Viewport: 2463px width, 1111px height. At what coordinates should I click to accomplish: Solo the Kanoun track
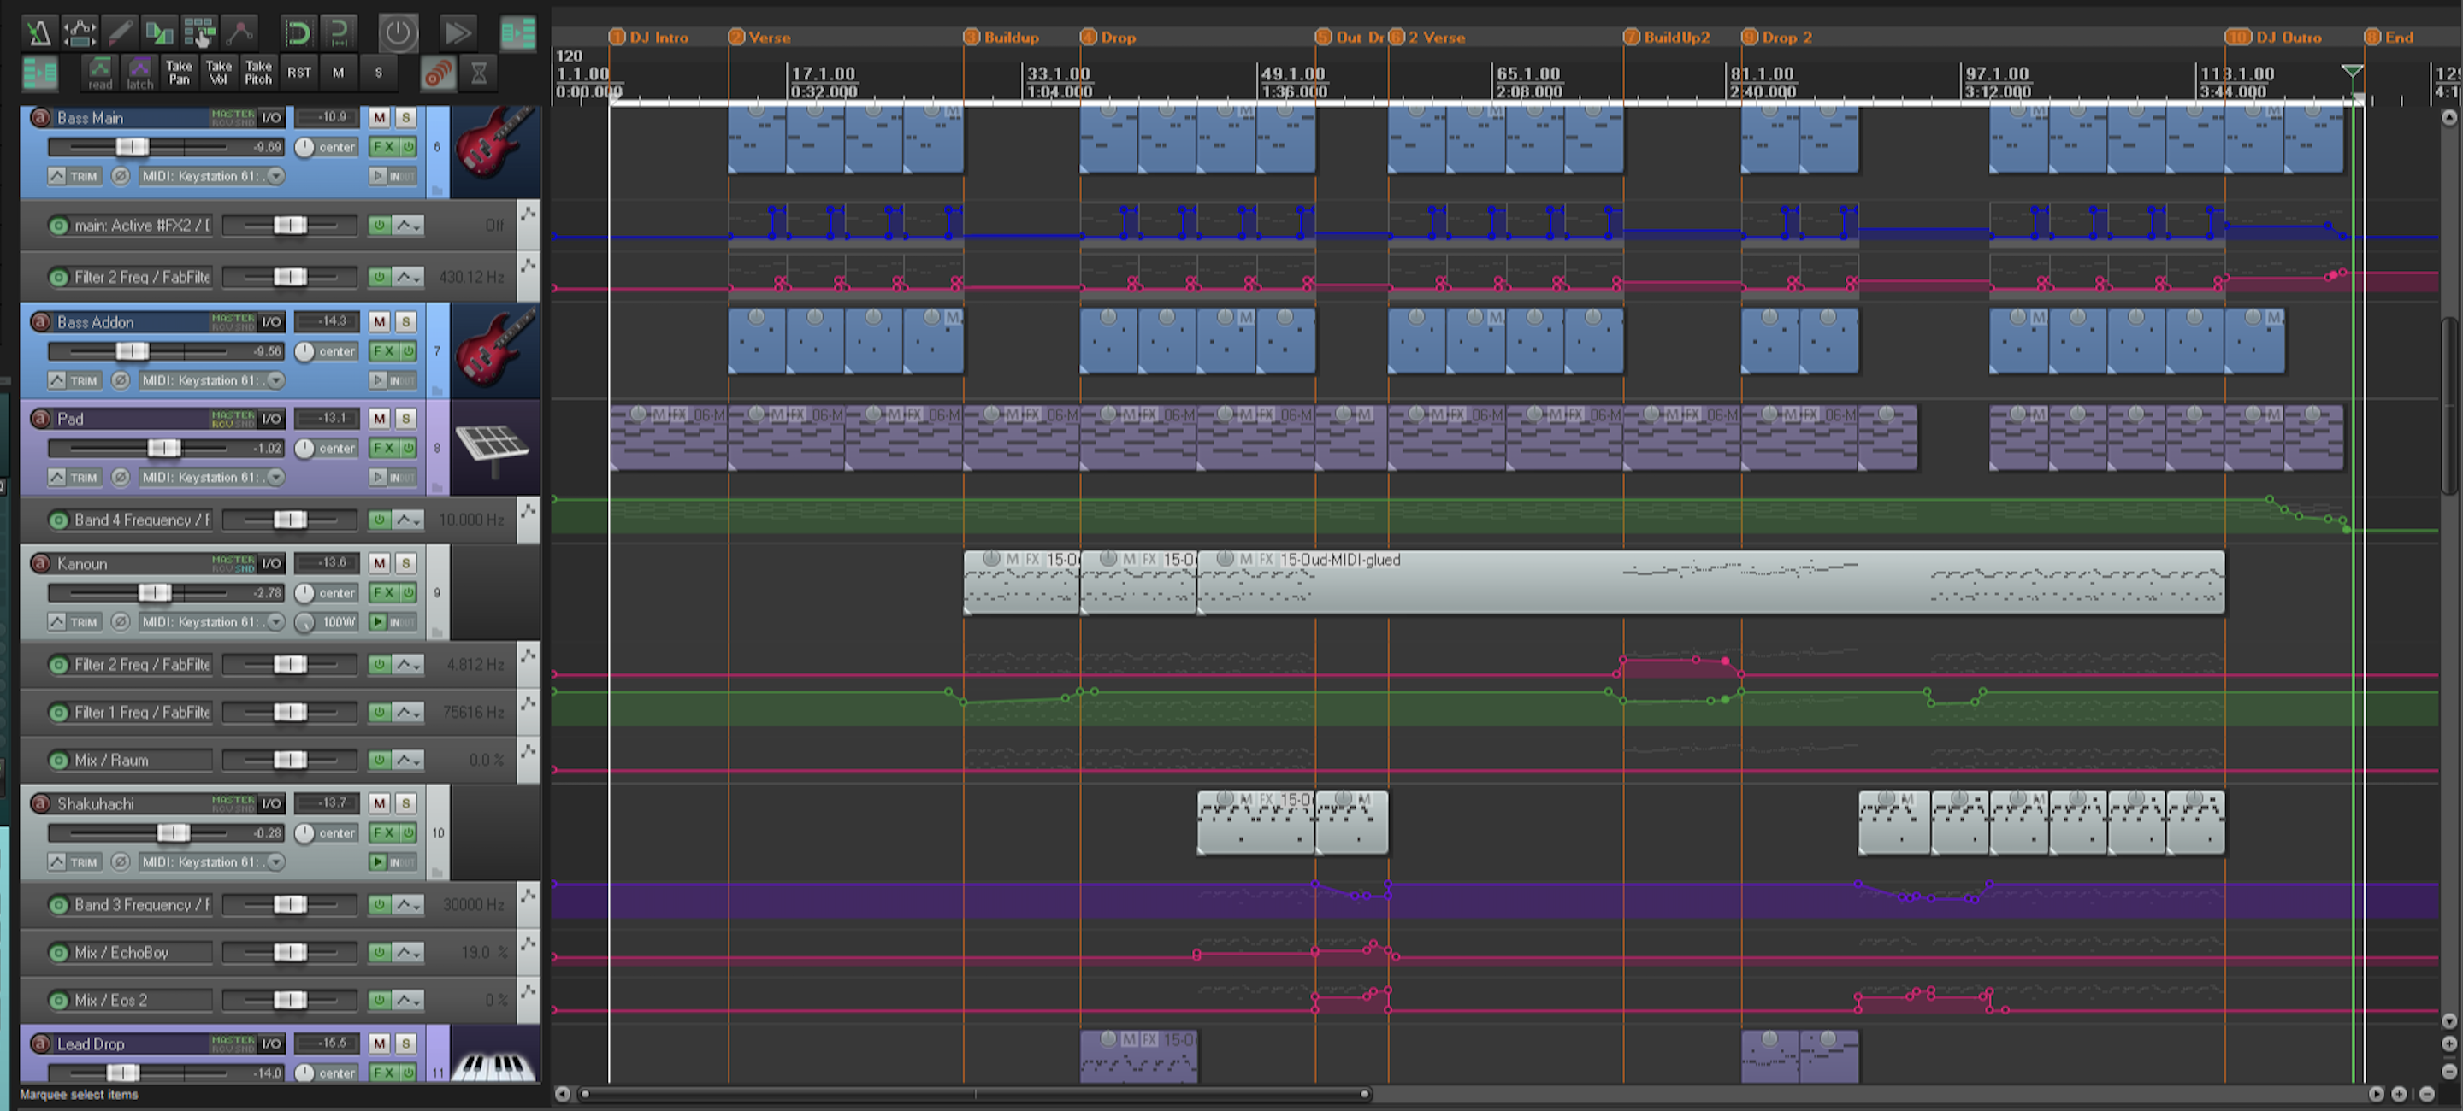[406, 564]
